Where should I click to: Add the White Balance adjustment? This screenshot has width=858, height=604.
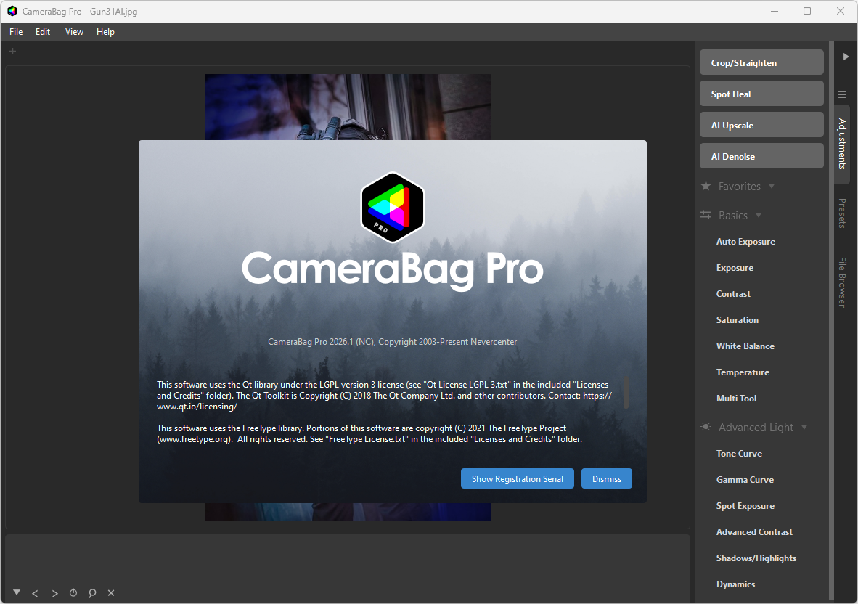745,346
